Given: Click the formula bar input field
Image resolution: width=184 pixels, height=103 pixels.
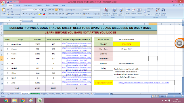Looking at the screenshot, I should coord(108,21).
